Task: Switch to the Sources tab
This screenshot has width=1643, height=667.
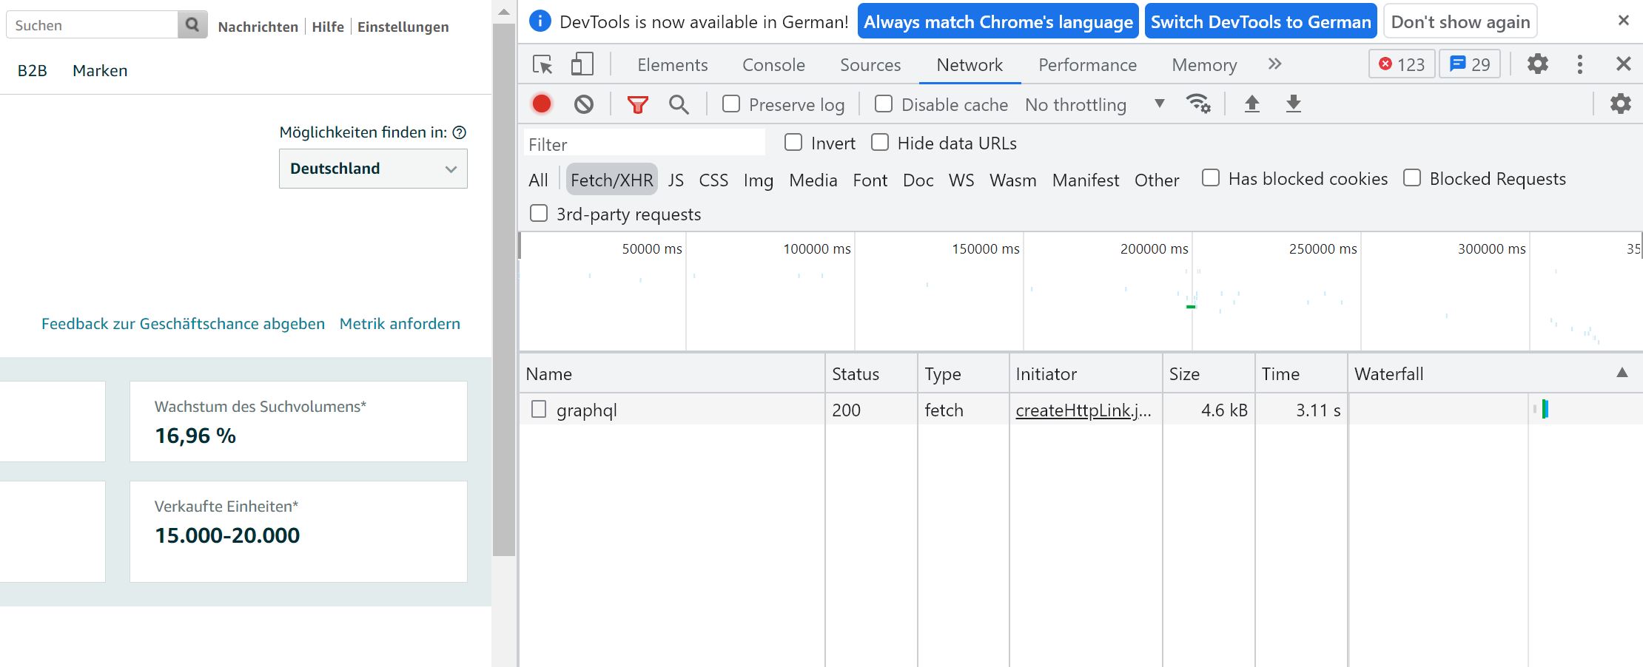Action: 870,65
